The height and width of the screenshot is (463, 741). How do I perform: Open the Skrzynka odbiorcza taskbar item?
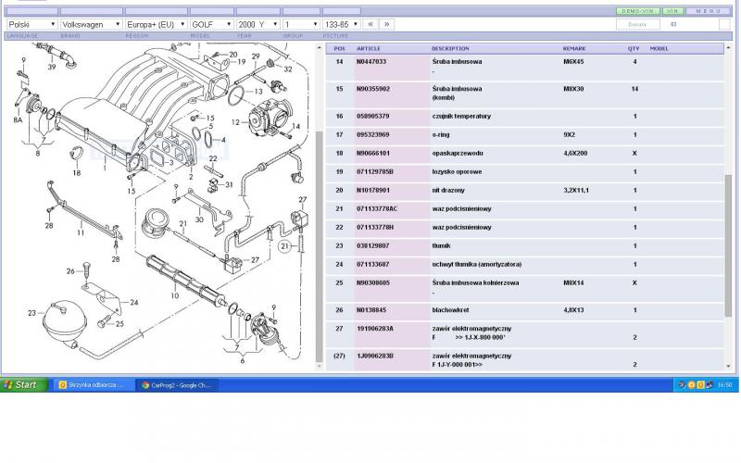94,385
